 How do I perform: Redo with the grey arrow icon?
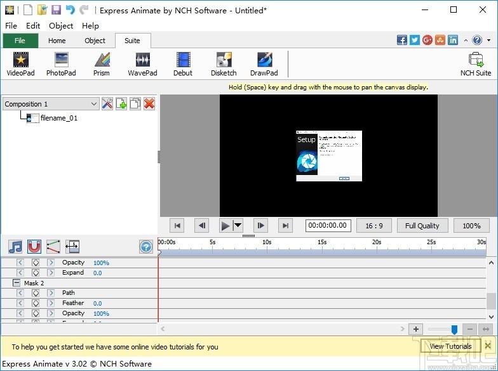(x=84, y=10)
